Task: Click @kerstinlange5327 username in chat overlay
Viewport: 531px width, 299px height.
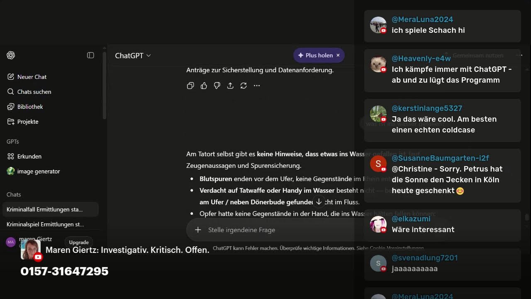Action: 427,108
